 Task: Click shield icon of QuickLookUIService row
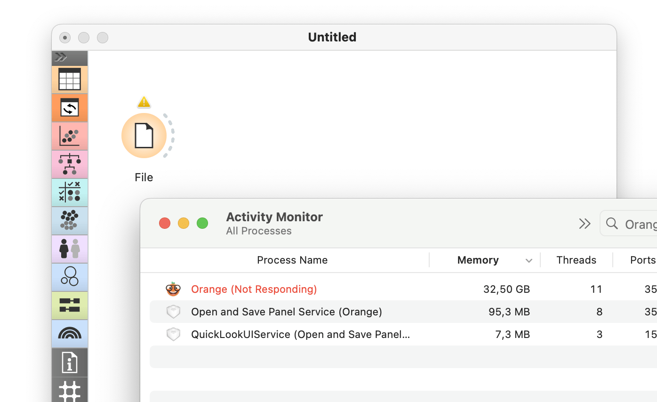pyautogui.click(x=174, y=334)
